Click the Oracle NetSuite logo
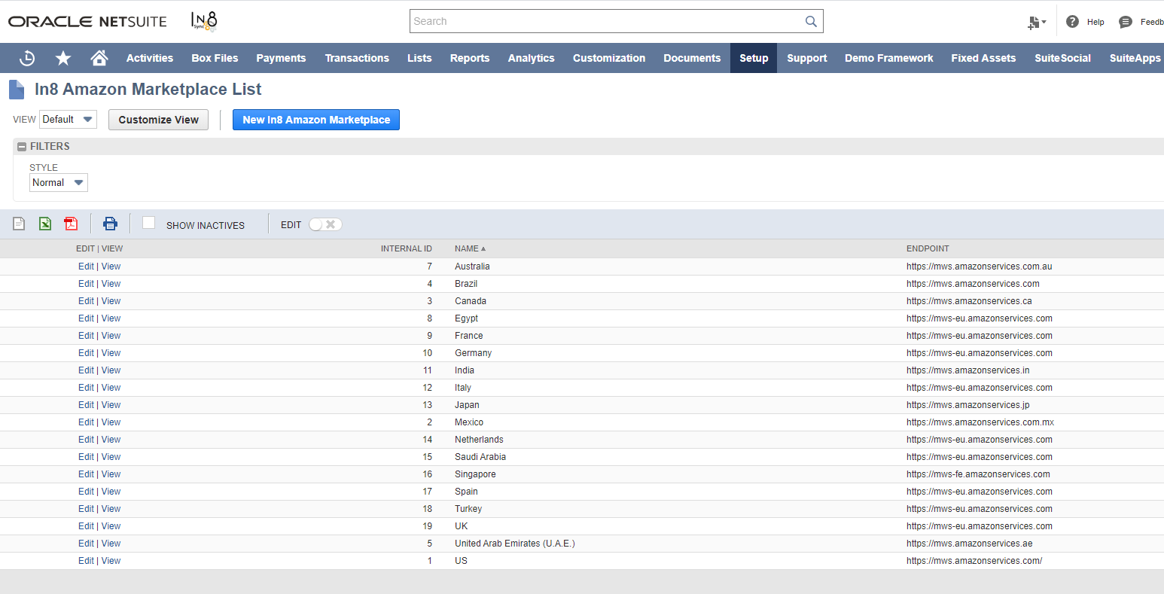The width and height of the screenshot is (1164, 594). click(x=87, y=22)
